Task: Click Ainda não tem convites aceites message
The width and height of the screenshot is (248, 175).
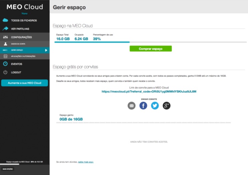Action: [149, 142]
